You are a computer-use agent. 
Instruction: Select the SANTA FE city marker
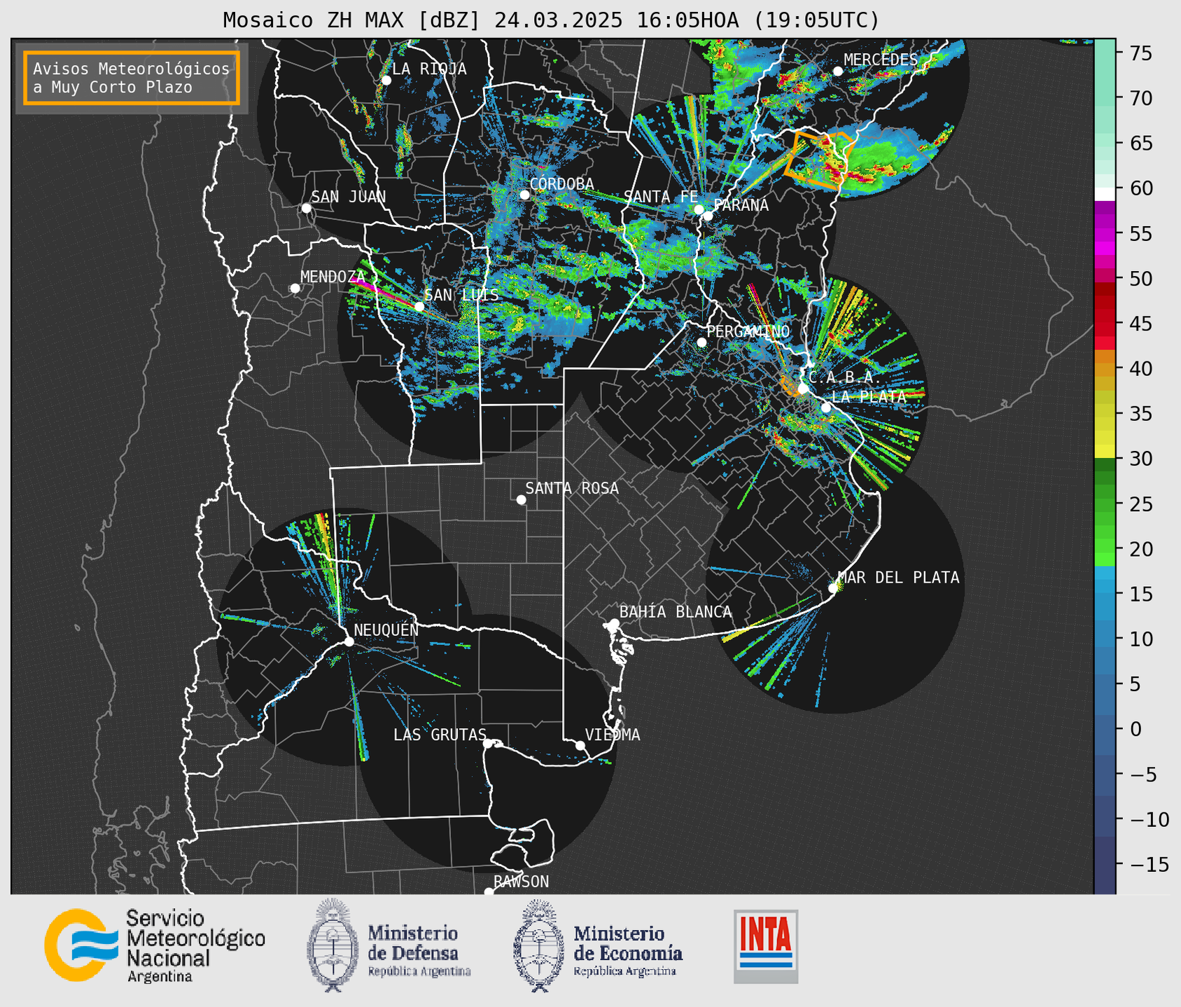(x=699, y=209)
